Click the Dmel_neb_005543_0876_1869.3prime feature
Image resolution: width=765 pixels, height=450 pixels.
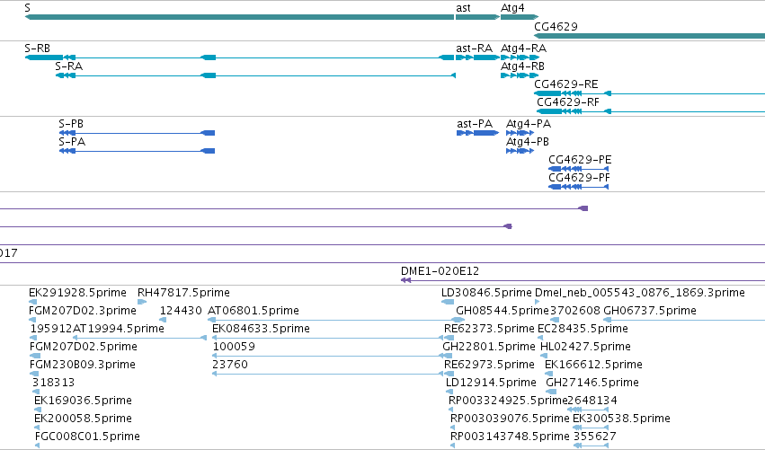click(538, 302)
